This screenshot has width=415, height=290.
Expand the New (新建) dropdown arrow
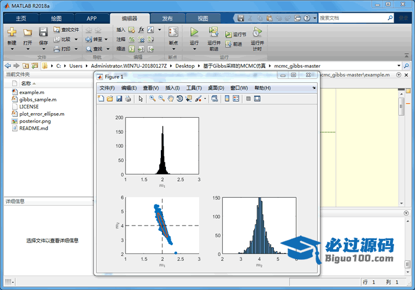(12, 49)
